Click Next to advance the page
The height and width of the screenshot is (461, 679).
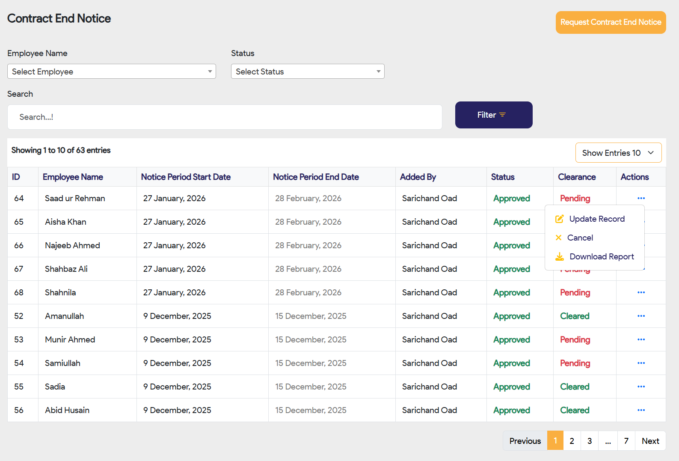(x=650, y=441)
